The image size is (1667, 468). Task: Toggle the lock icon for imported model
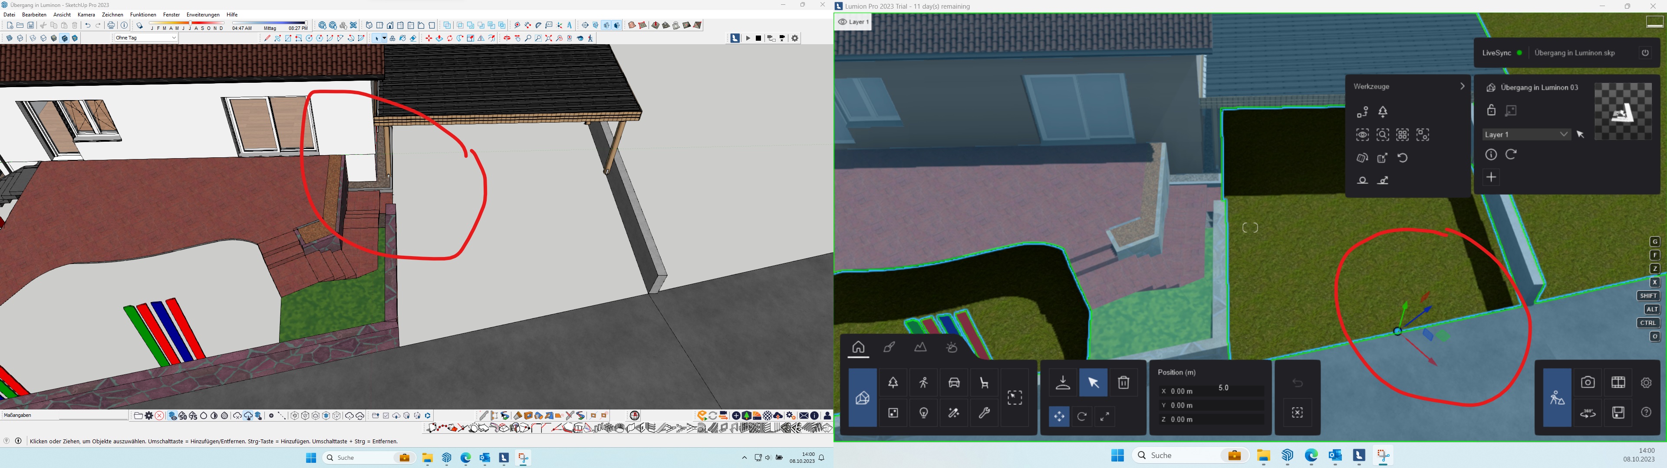tap(1491, 110)
